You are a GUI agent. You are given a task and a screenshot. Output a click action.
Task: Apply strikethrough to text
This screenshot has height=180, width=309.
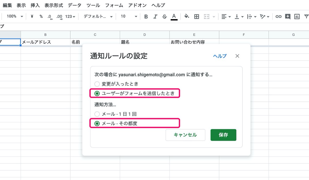point(165,17)
